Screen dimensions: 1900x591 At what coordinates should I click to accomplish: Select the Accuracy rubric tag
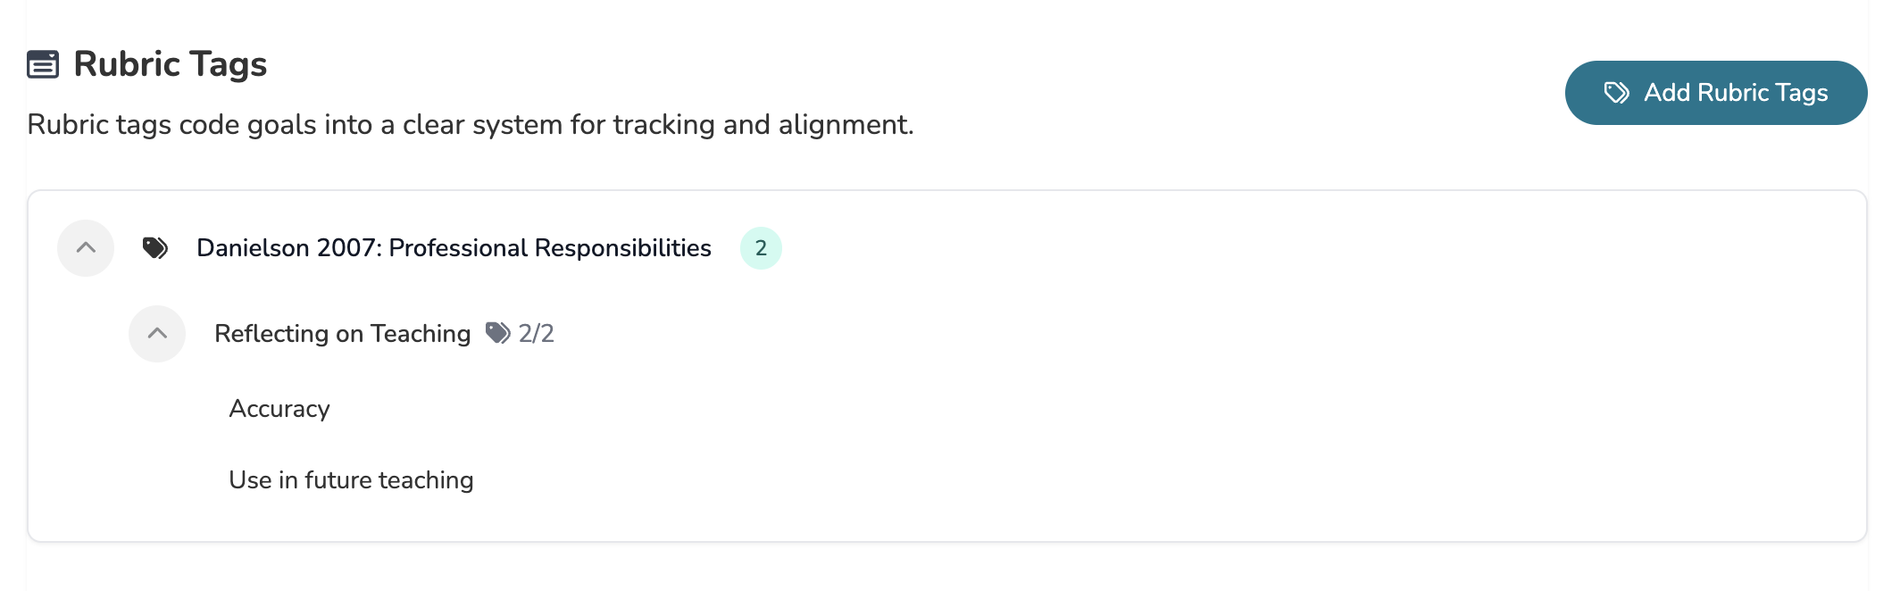[x=279, y=409]
